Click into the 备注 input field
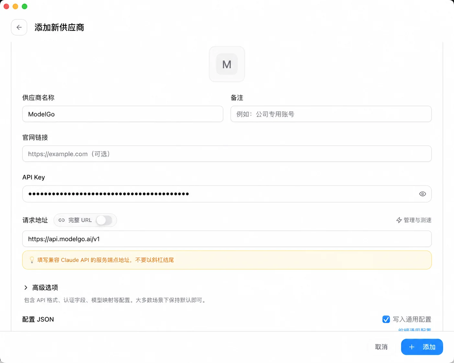 click(x=331, y=114)
